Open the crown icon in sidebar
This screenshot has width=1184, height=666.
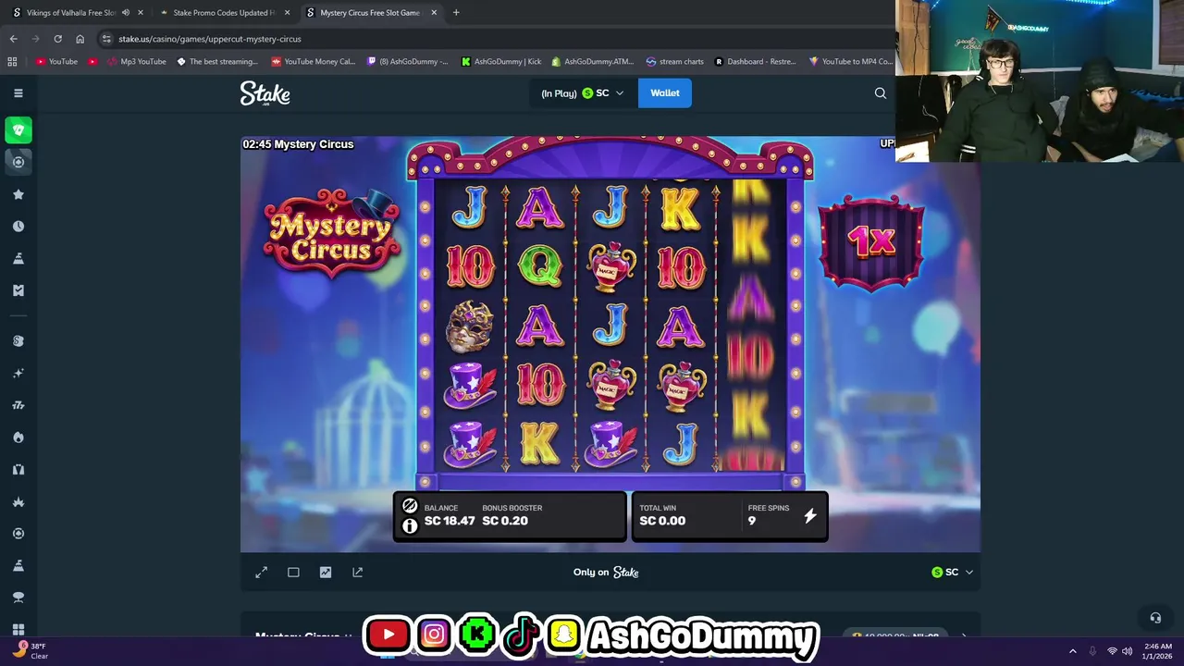point(18,501)
